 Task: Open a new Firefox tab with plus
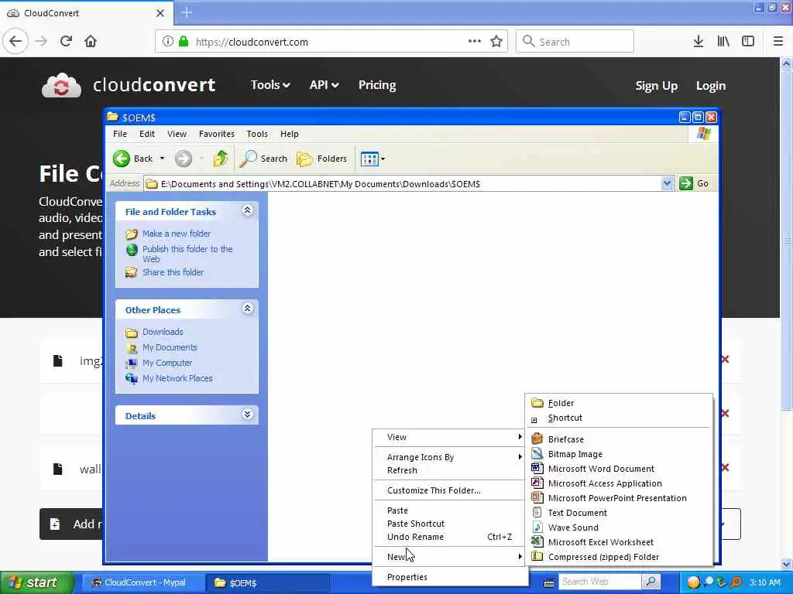click(x=187, y=12)
